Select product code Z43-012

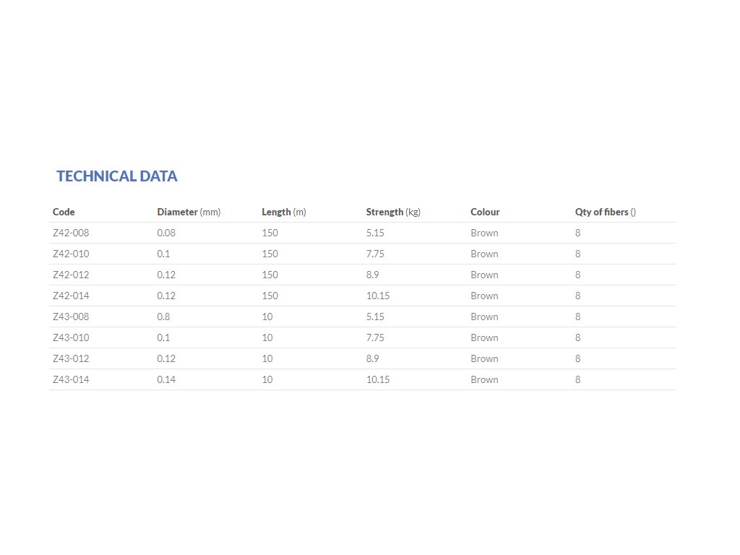point(71,359)
